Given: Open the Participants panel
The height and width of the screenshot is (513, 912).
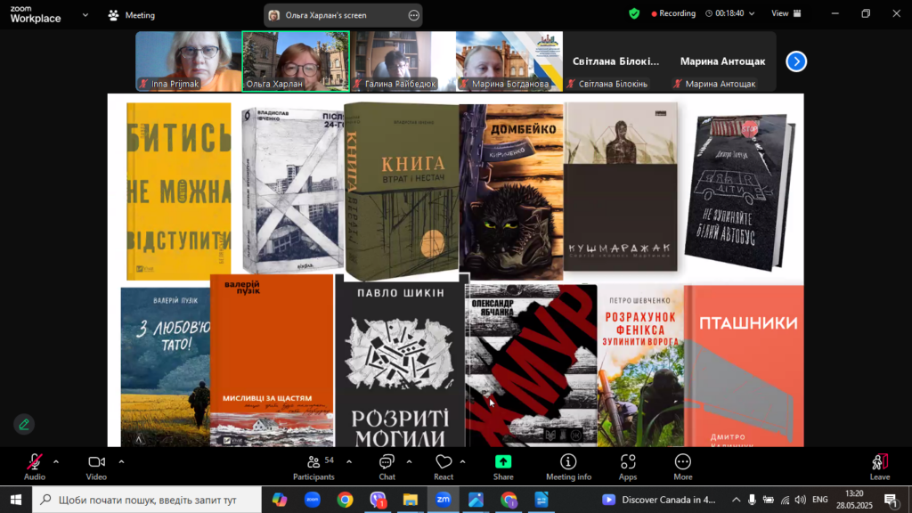Looking at the screenshot, I should (314, 467).
